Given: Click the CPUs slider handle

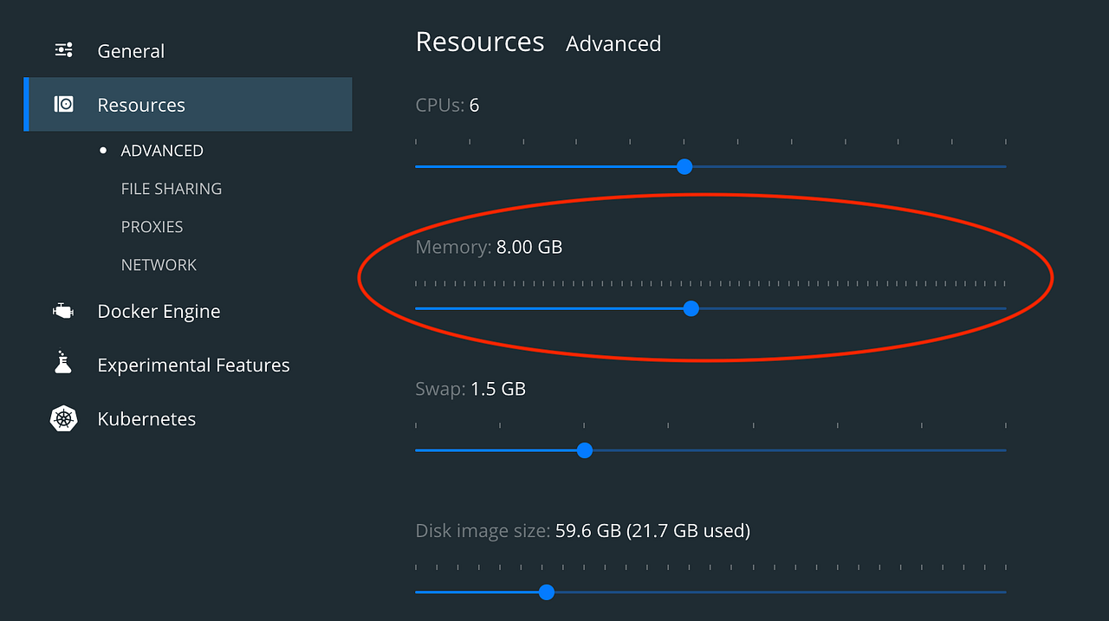Looking at the screenshot, I should [684, 166].
